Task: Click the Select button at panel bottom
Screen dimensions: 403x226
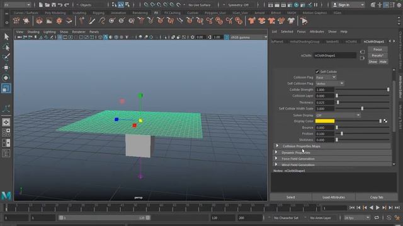Action: [291, 197]
